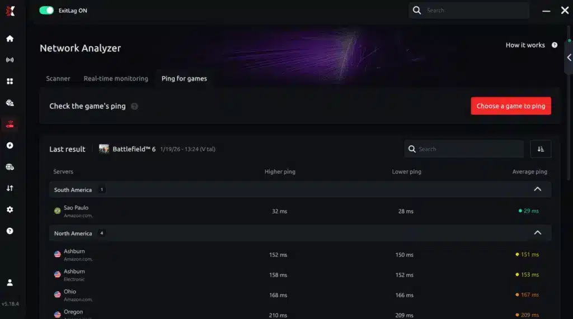This screenshot has height=319, width=573.
Task: Click the up-down arrows traffic icon
Action: point(10,188)
